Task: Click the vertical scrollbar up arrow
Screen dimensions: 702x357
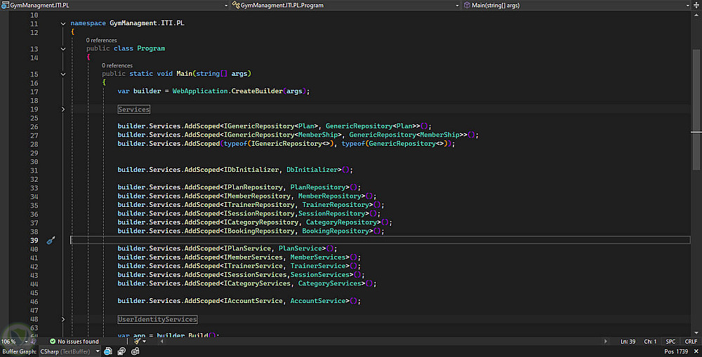Action: coord(696,15)
